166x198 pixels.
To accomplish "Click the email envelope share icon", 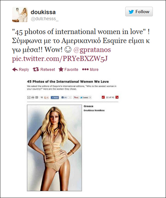I will click(x=29, y=97).
